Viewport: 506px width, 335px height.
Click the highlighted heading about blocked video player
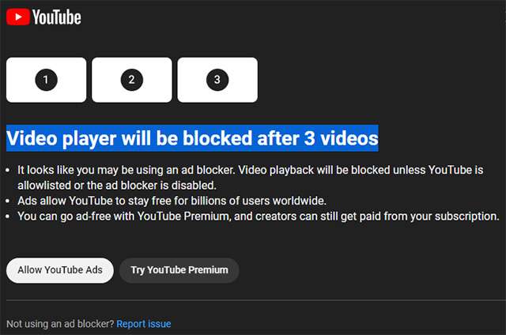click(192, 138)
